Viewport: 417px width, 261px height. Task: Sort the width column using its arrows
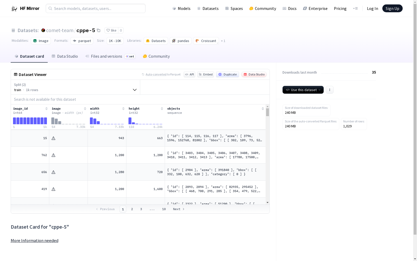[x=123, y=109]
